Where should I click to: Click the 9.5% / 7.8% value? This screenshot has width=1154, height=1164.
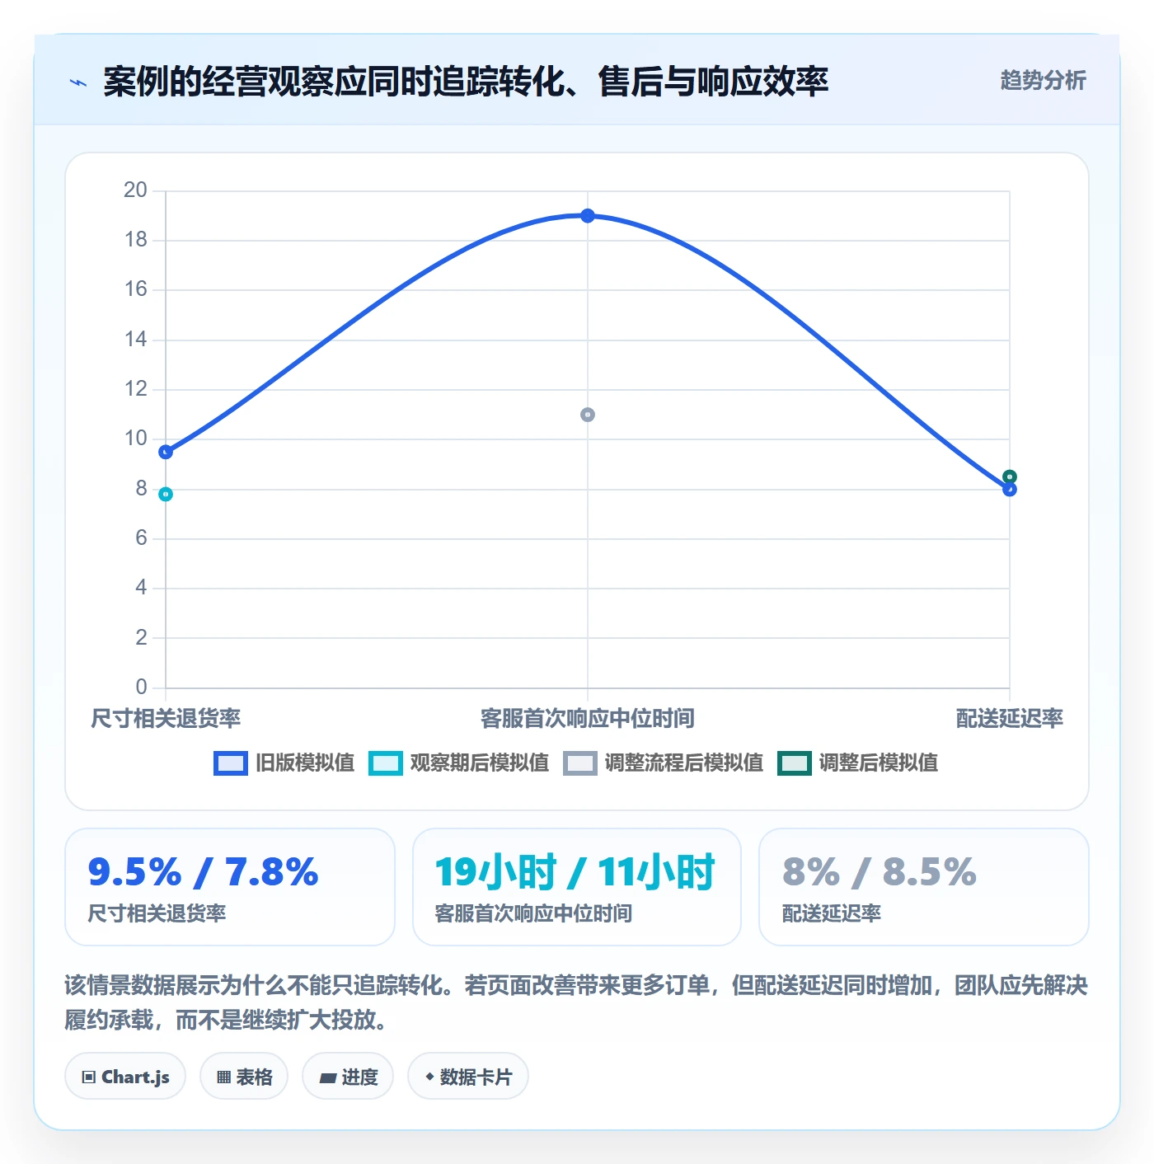point(203,872)
